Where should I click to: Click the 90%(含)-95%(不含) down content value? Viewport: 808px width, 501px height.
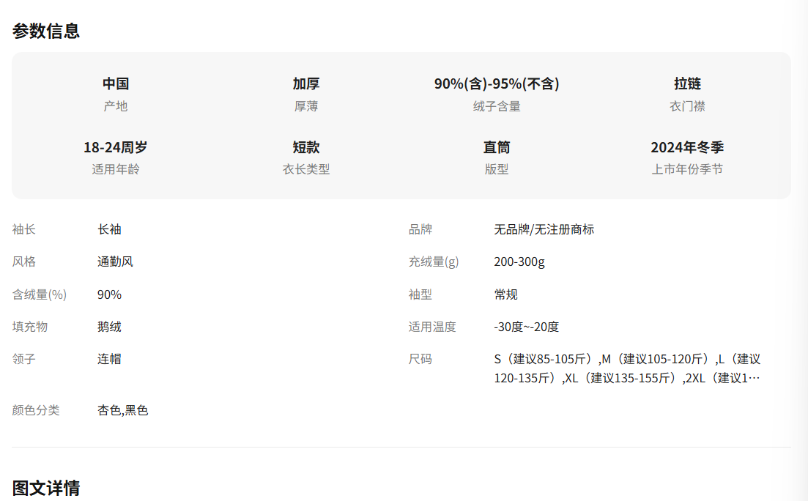(x=497, y=83)
